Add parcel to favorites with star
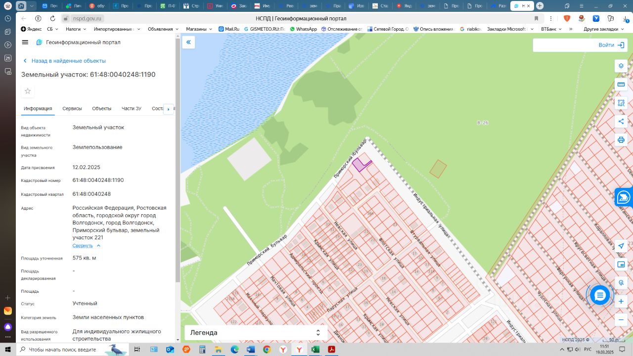This screenshot has width=633, height=356. pyautogui.click(x=28, y=91)
